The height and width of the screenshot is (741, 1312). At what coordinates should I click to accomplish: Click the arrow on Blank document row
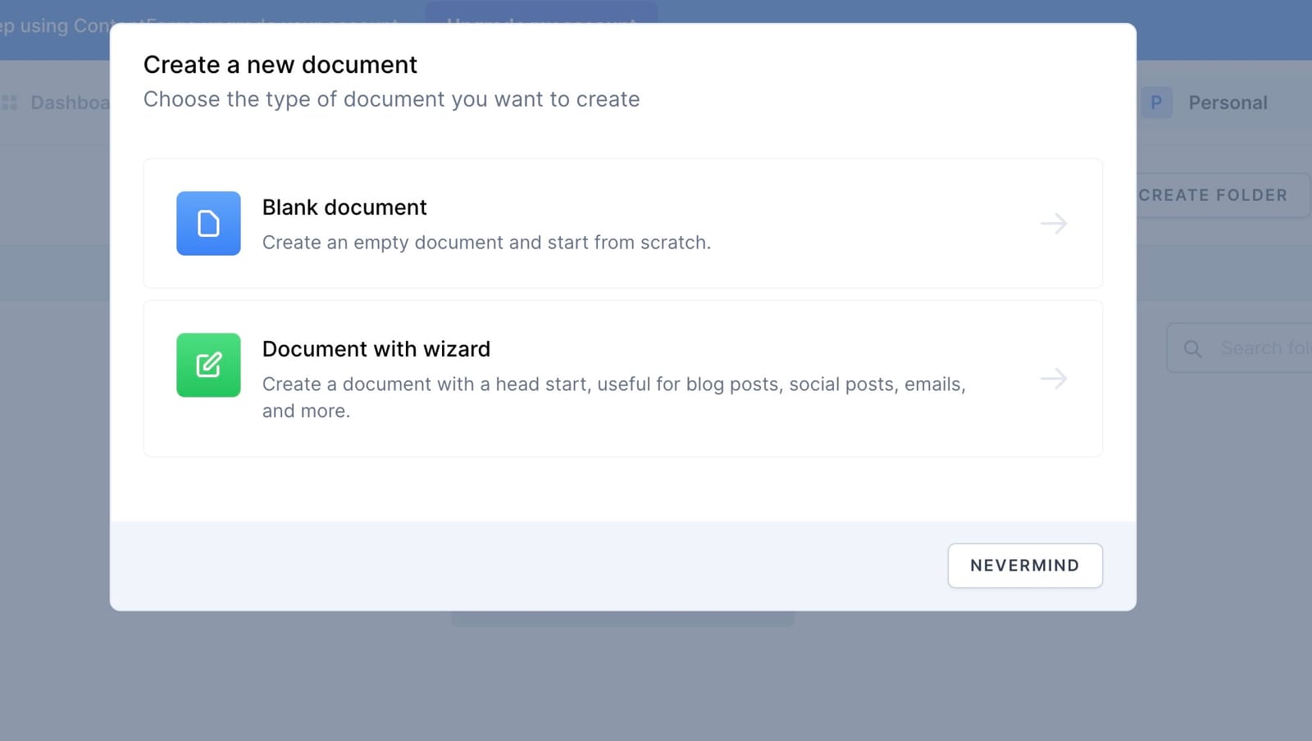click(1053, 223)
